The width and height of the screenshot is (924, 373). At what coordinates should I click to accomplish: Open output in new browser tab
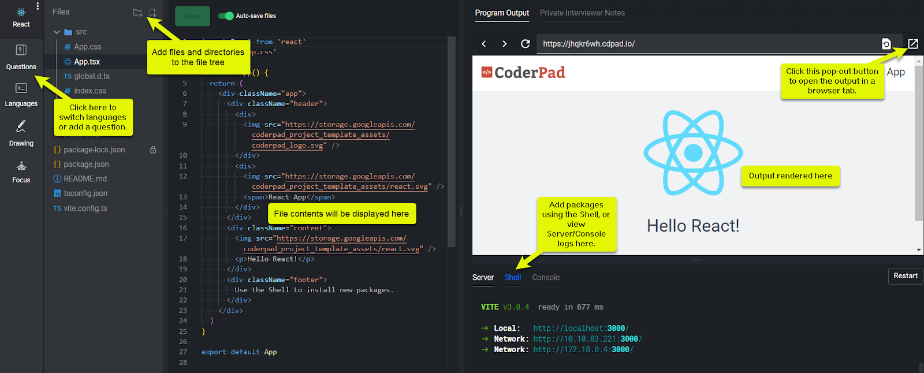coord(913,44)
